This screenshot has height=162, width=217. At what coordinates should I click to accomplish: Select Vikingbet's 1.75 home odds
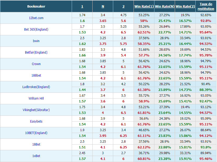click(x=82, y=107)
